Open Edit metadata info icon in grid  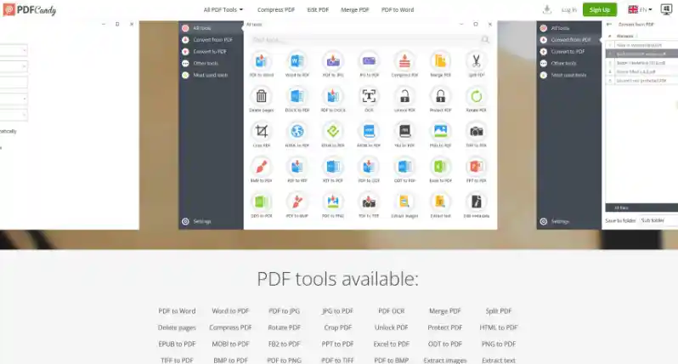tap(476, 202)
